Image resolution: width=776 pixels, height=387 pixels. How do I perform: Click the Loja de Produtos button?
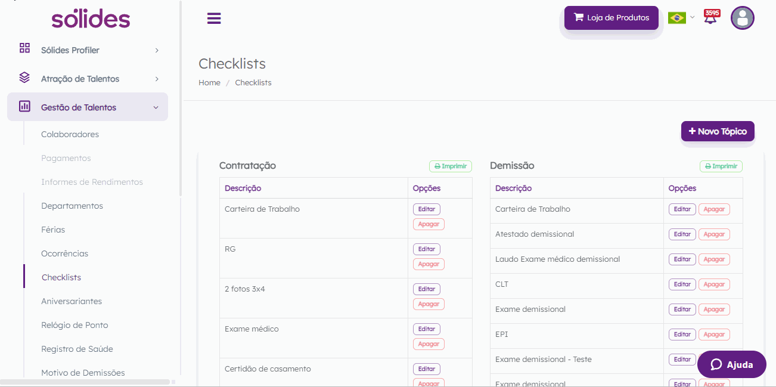pos(612,18)
